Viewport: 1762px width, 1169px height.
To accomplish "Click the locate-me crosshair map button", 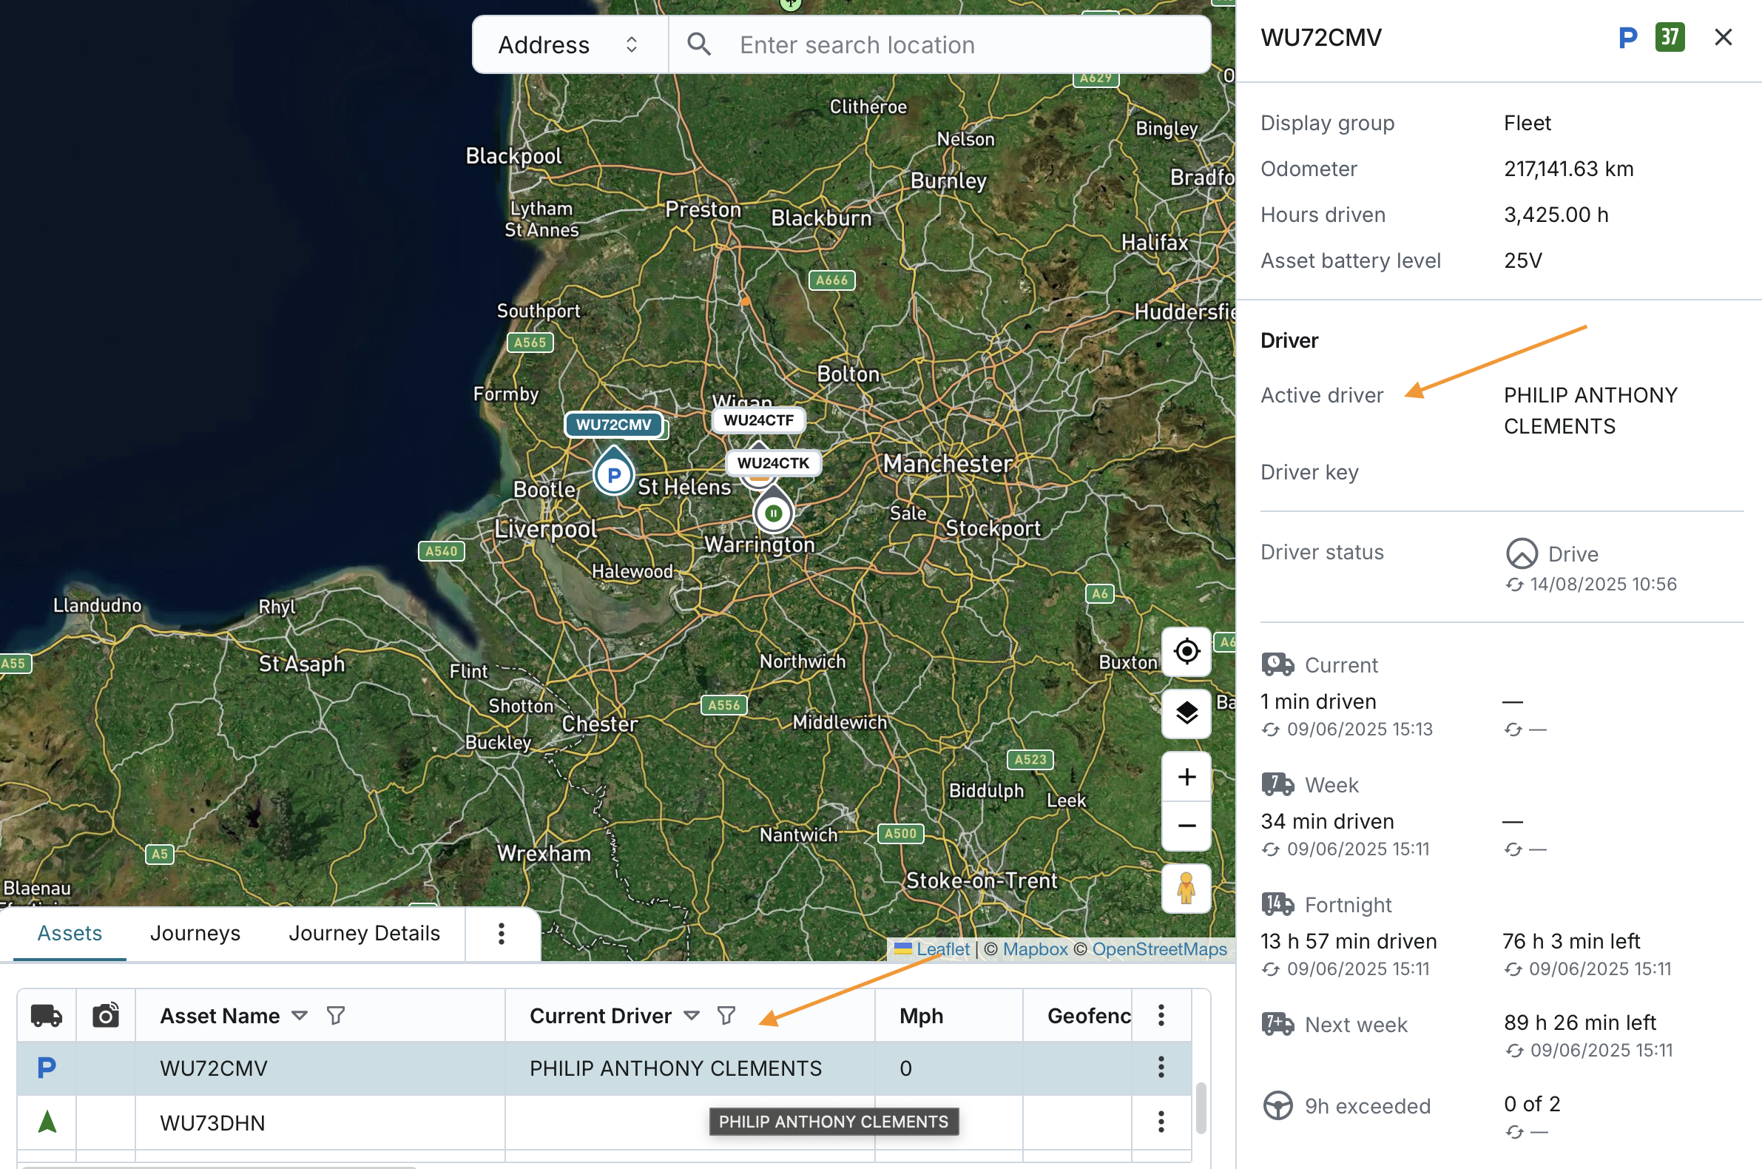I will click(x=1186, y=652).
